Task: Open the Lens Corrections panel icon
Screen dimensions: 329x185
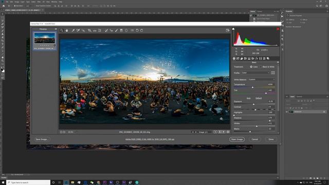Action: pos(253,59)
